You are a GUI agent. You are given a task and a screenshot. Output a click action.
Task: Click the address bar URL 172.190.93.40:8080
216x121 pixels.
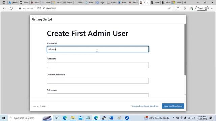(47, 8)
